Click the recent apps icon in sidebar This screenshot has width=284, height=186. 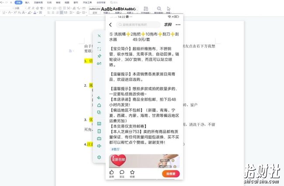(99, 112)
